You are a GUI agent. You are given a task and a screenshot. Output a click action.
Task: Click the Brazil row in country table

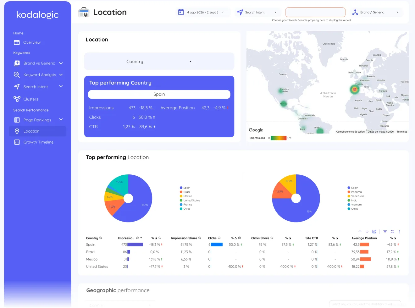[242, 252]
